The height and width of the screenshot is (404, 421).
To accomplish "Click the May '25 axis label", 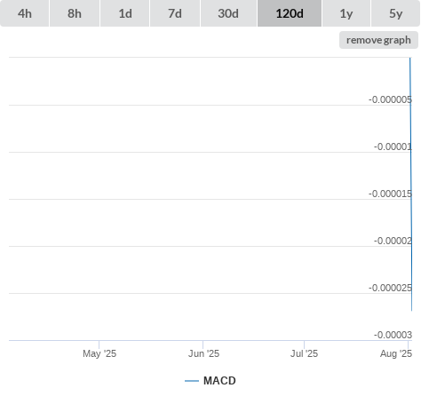I will pos(99,353).
